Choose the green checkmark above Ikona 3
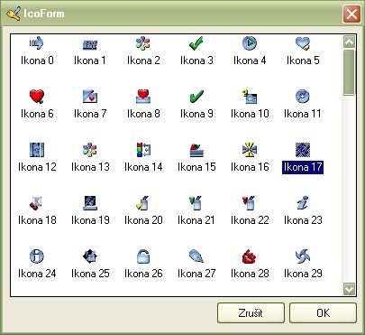Screen dimensions: 365x335 (196, 43)
